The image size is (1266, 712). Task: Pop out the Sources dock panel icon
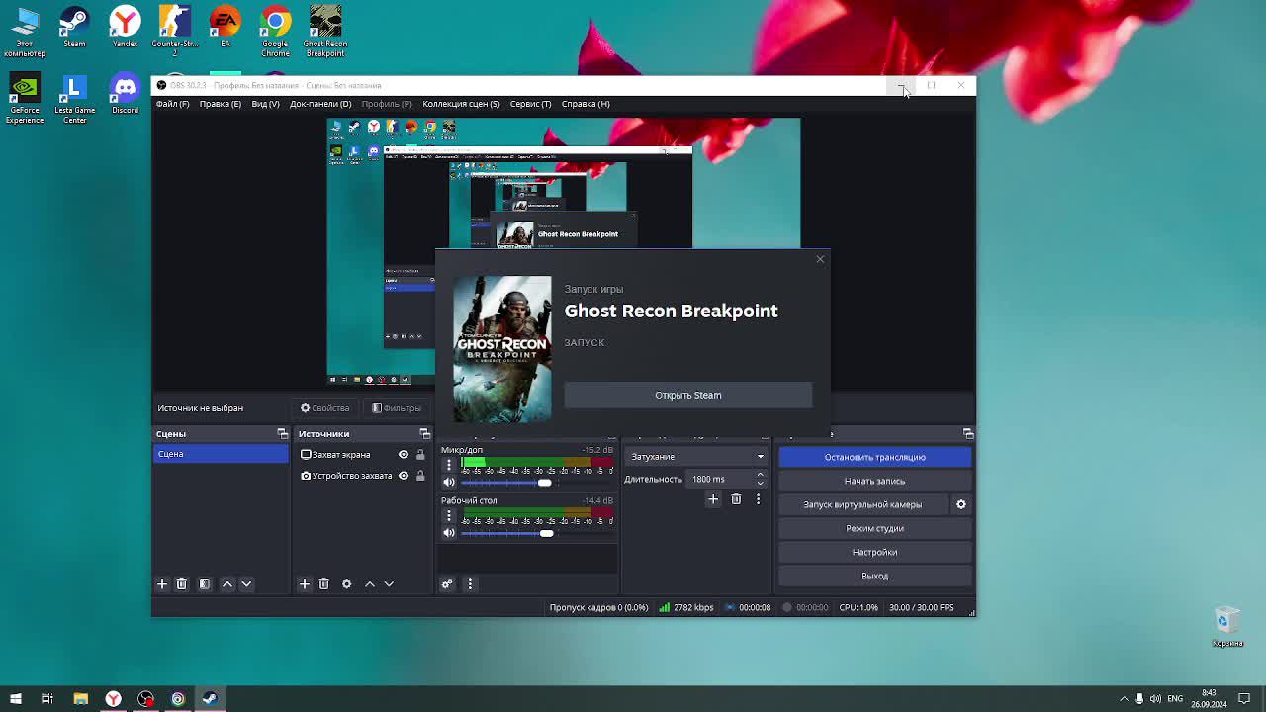coord(425,434)
